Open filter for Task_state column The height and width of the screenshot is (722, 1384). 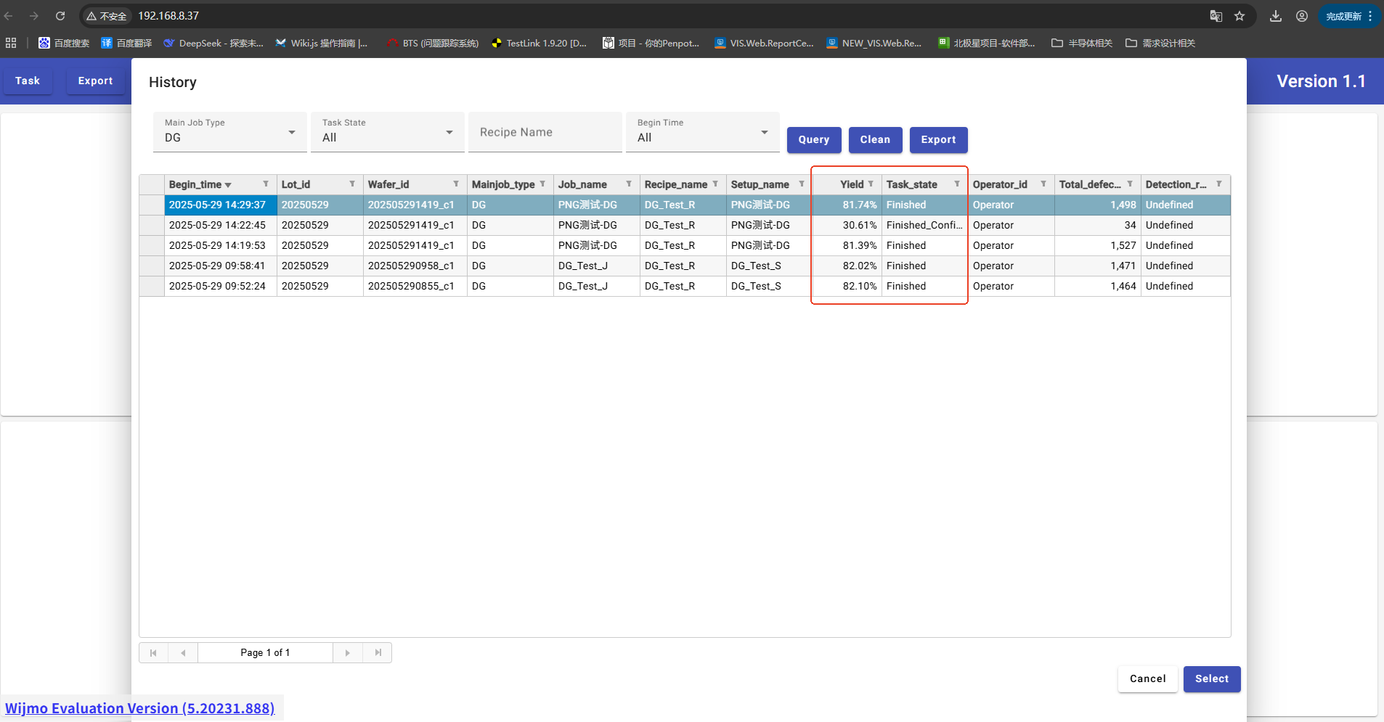[957, 184]
